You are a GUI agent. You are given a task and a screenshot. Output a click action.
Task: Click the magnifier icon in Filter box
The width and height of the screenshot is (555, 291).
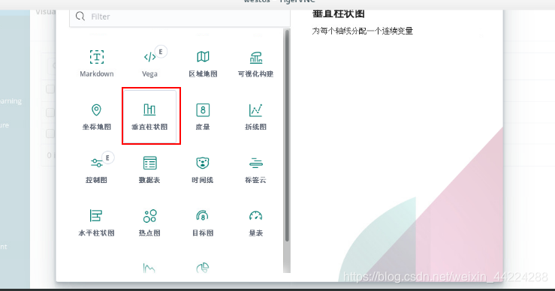pos(80,16)
